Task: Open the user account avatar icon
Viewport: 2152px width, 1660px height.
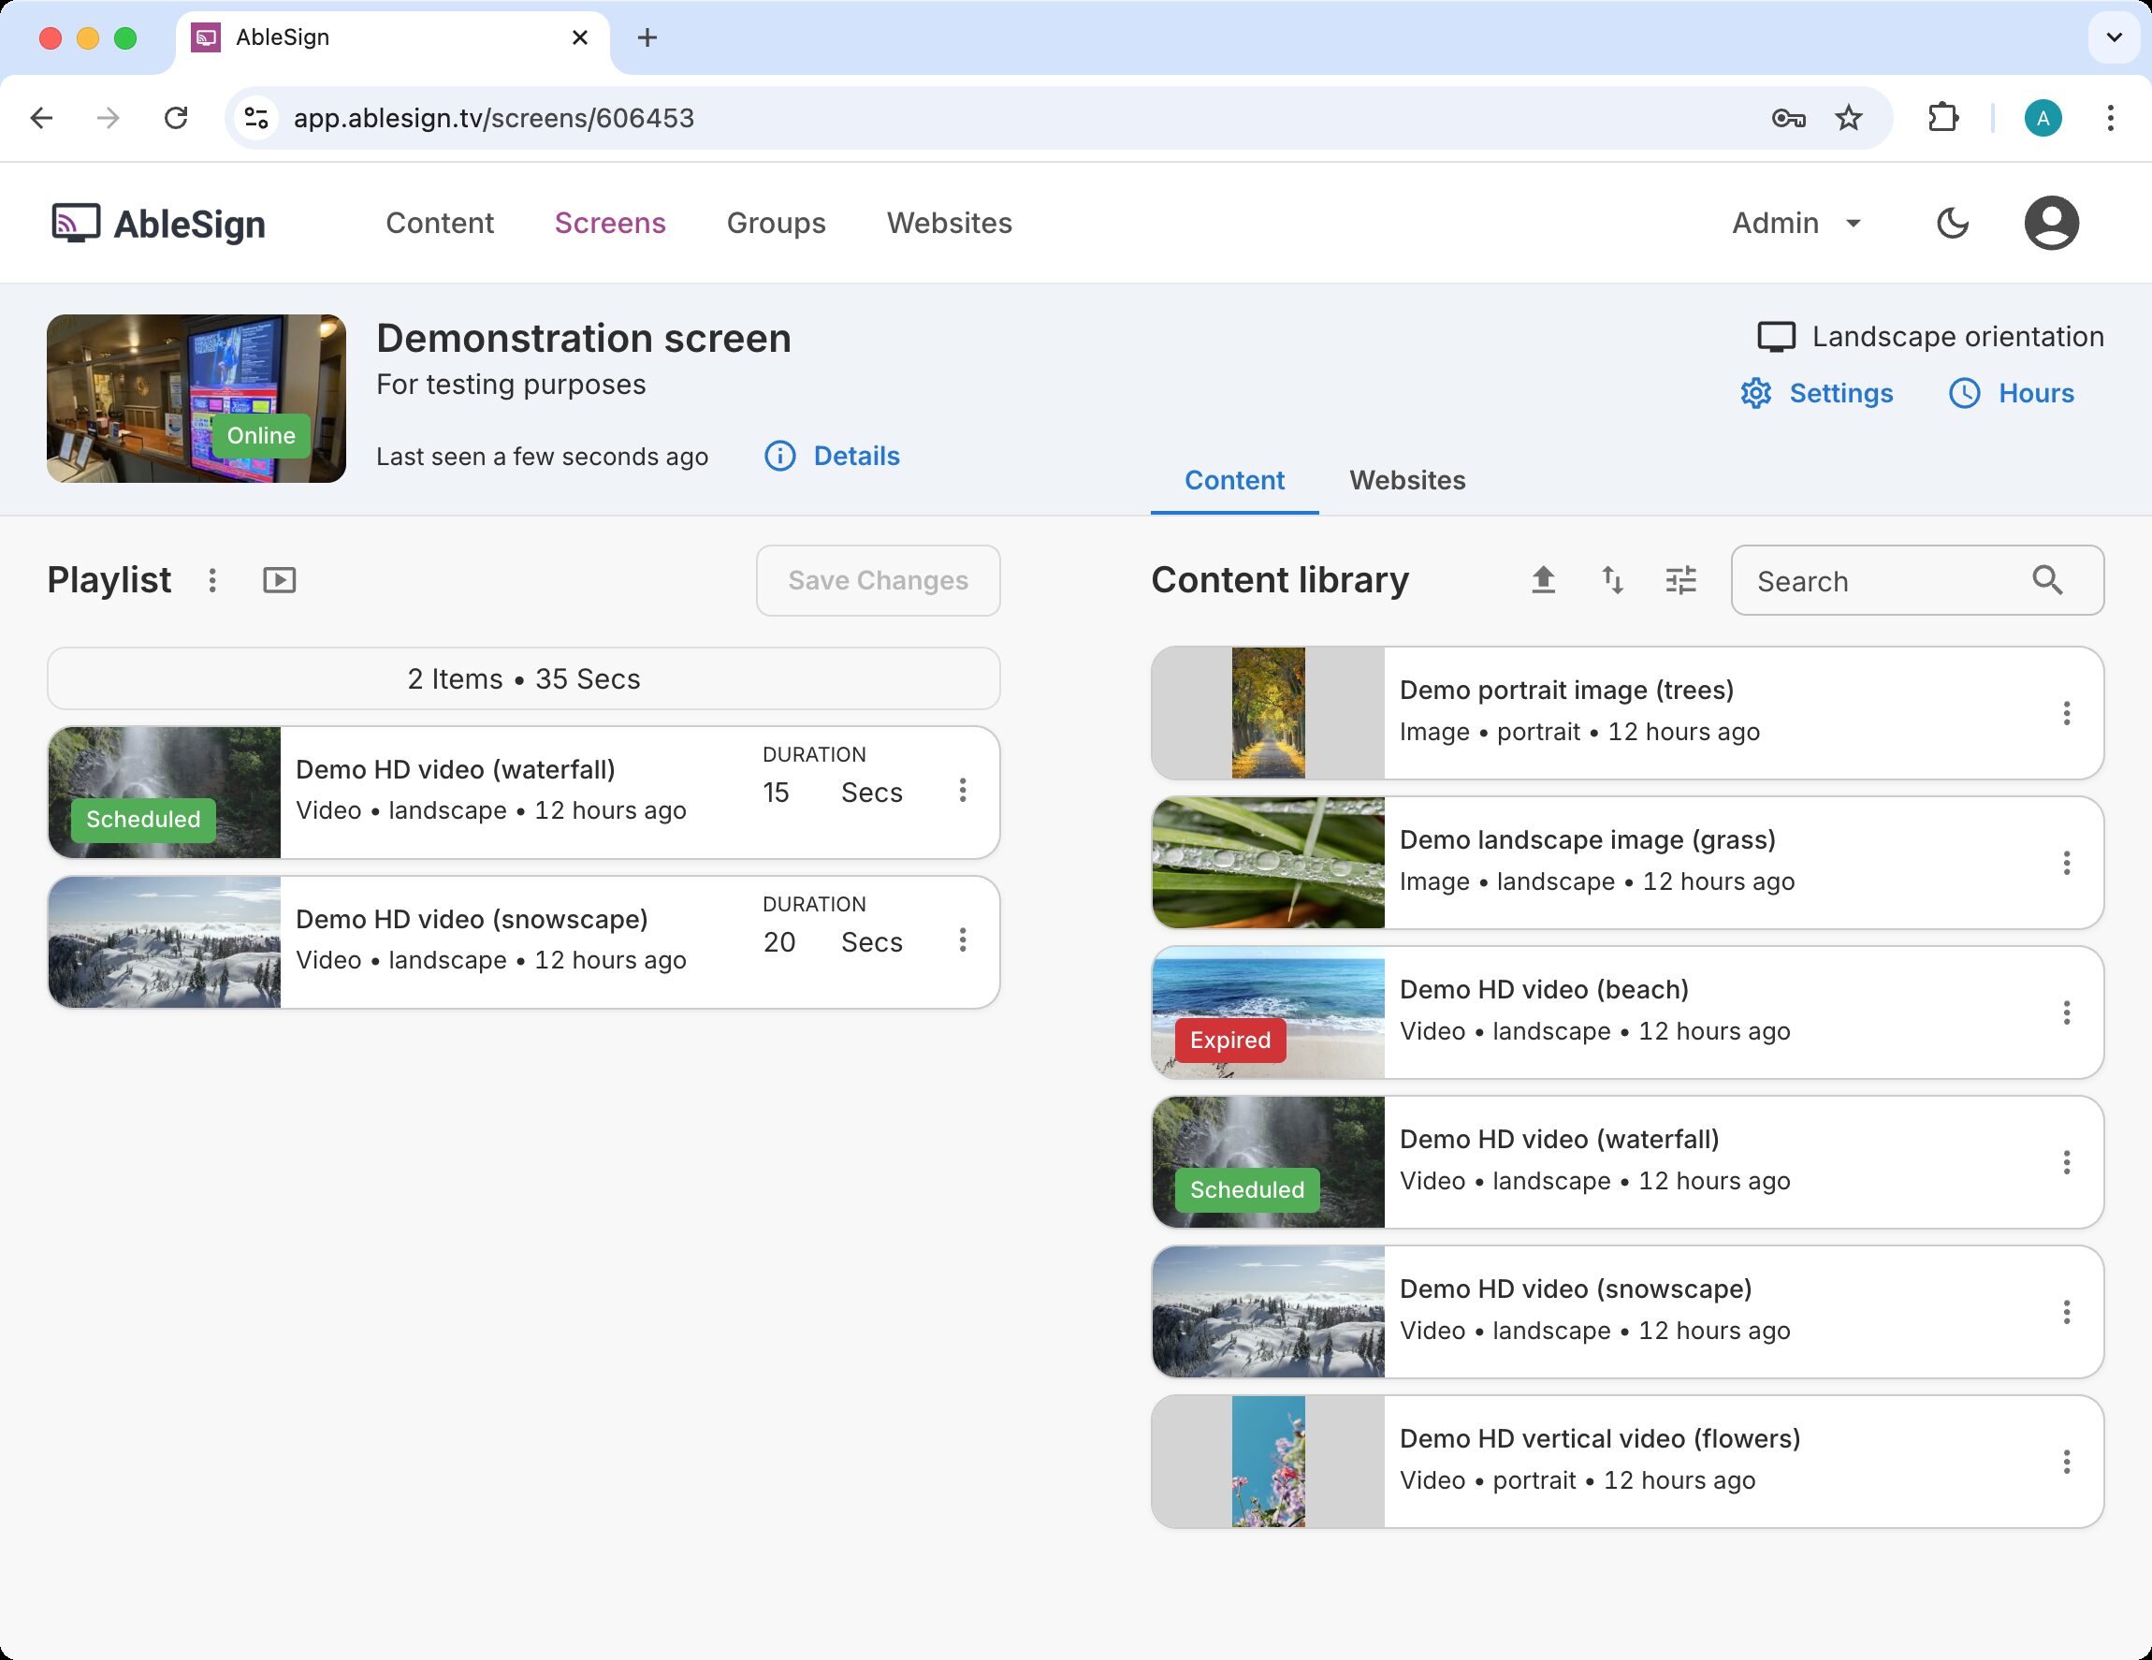Action: (x=2051, y=224)
